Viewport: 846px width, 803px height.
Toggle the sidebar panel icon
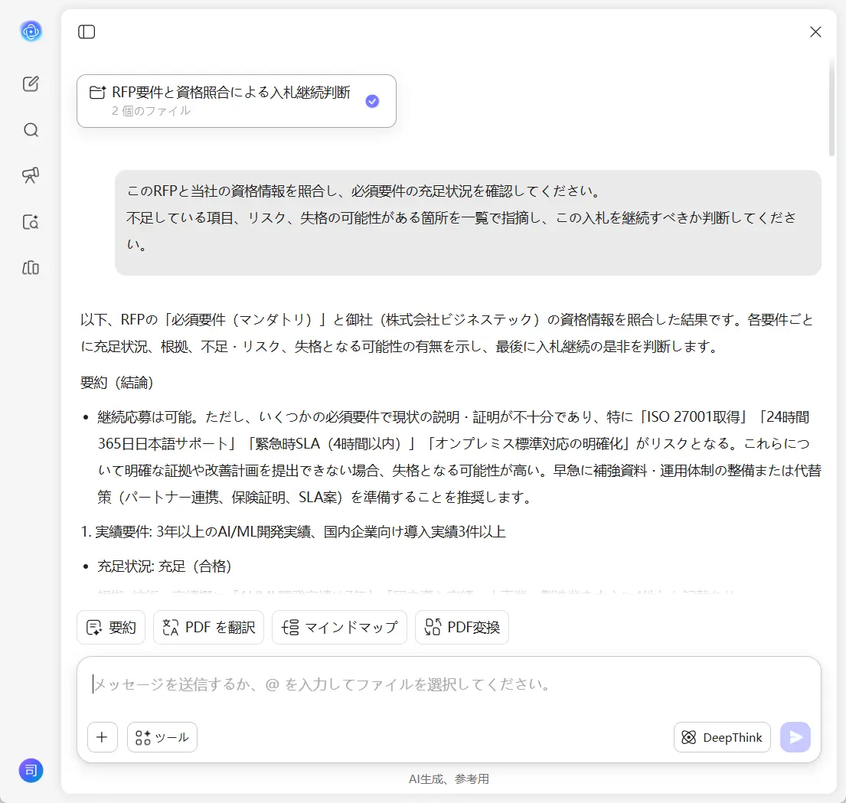click(x=87, y=32)
